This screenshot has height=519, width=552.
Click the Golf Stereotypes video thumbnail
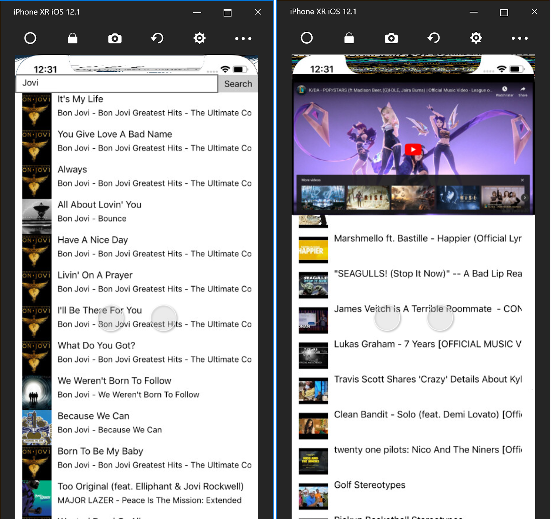tap(313, 496)
